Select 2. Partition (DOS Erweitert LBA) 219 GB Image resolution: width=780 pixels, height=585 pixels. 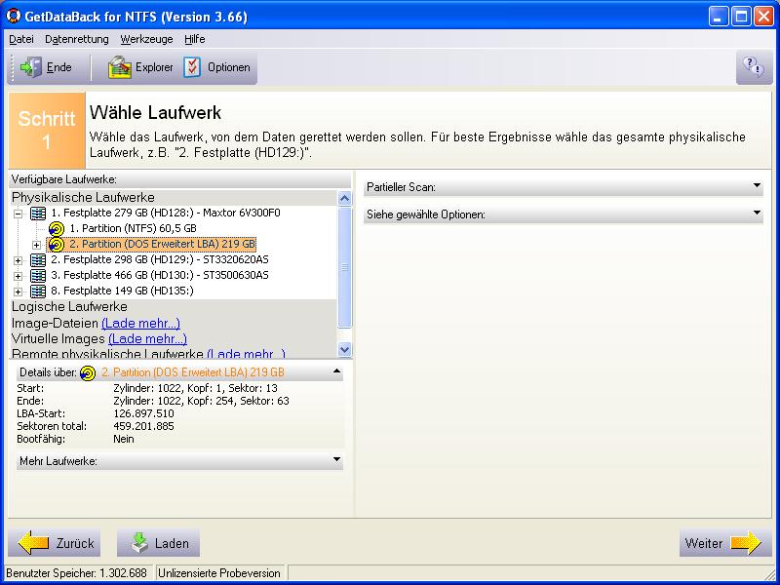click(162, 244)
